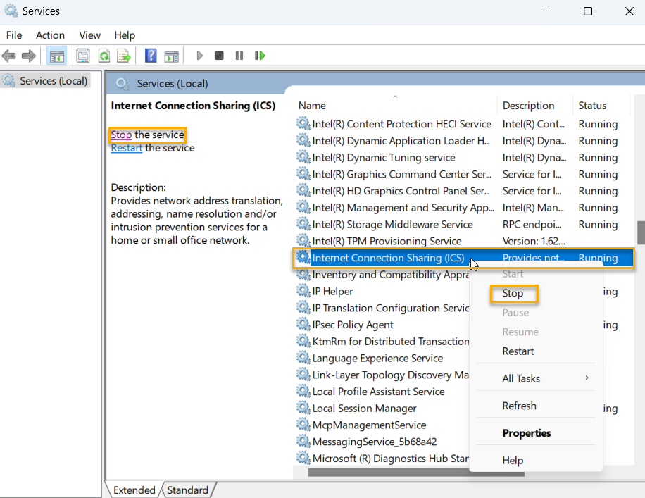Click the Show/Hide Console Tree toolbar icon
The height and width of the screenshot is (498, 645).
tap(57, 56)
